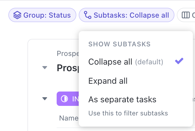
Task: Toggle the Subtasks: Collapse all dropdown
Action: [126, 15]
